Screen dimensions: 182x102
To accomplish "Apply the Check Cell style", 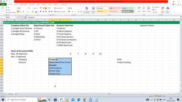I will point(127,11).
